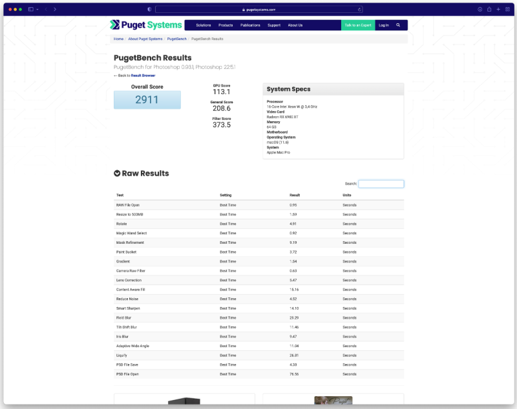This screenshot has width=517, height=409.
Task: Click the Gradient test row text
Action: coord(123,261)
